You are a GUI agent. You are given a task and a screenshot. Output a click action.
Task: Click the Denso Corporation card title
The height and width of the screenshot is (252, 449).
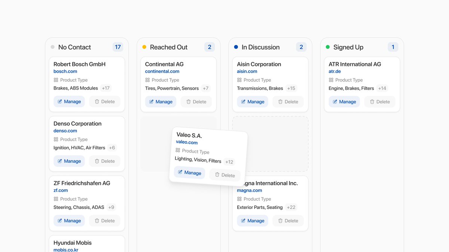click(77, 124)
